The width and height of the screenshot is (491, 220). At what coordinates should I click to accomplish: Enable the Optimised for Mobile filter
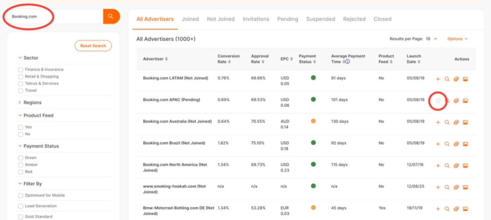(21, 195)
